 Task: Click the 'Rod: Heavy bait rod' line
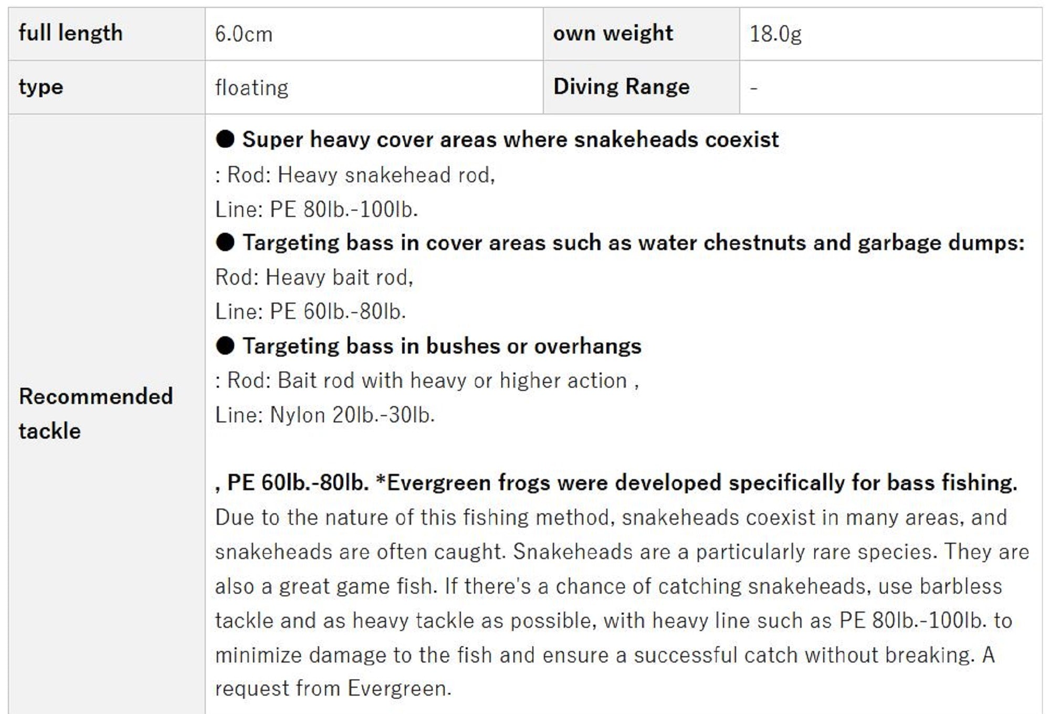pyautogui.click(x=314, y=277)
